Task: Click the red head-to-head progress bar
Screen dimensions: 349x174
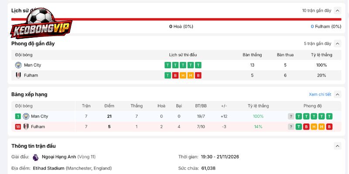Action: [x=176, y=19]
